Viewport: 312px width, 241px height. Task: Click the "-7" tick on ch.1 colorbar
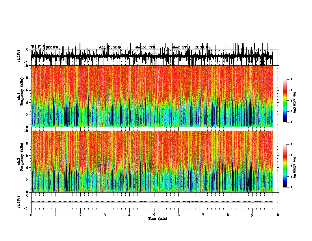(291, 122)
